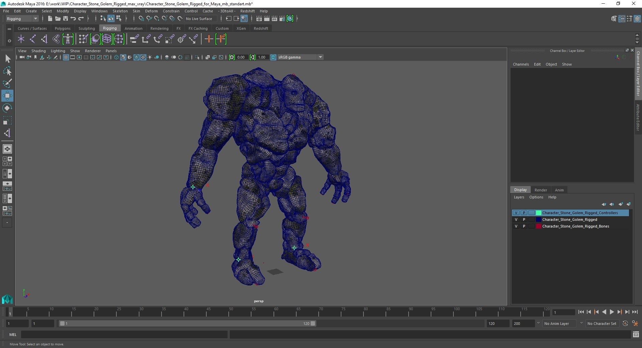
Task: Pick the Paint Selection tool
Action: (x=7, y=83)
